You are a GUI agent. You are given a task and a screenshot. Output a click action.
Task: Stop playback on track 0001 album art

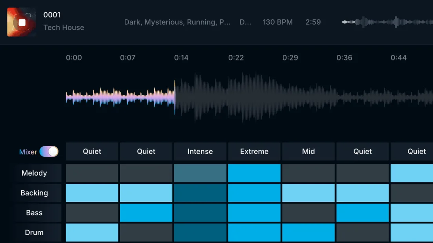click(x=22, y=22)
